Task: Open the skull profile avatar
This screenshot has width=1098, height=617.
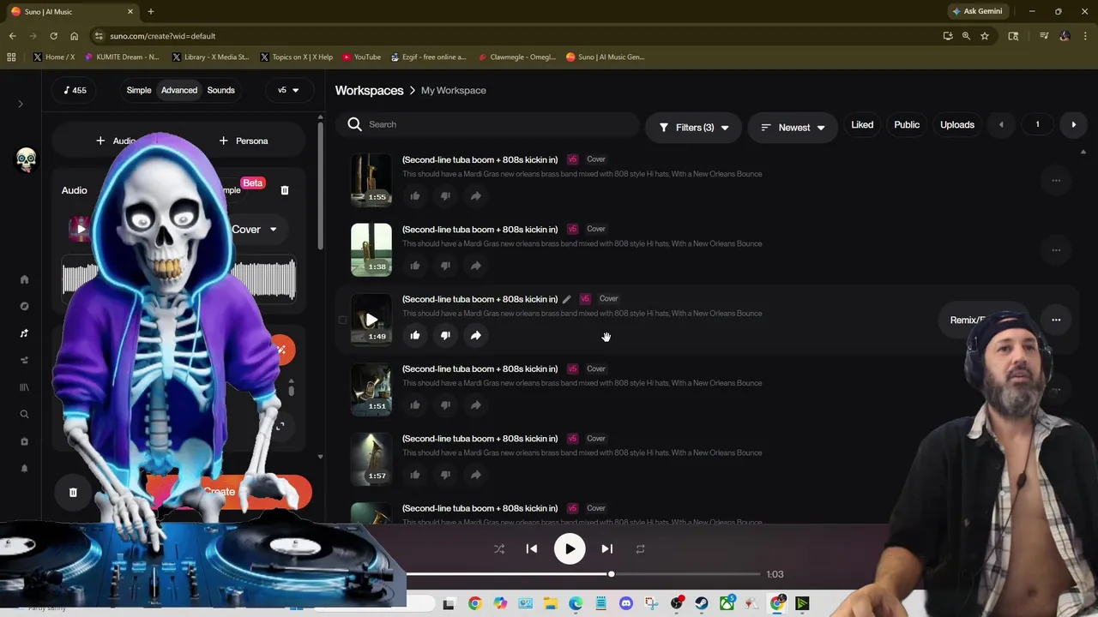Action: [x=26, y=159]
